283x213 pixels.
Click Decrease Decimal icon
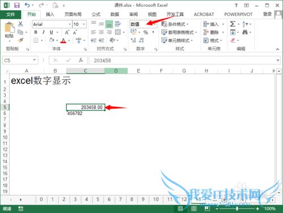click(x=141, y=40)
